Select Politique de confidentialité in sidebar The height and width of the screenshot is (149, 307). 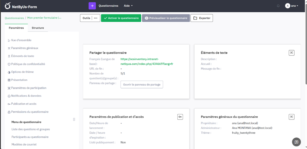pyautogui.click(x=28, y=64)
